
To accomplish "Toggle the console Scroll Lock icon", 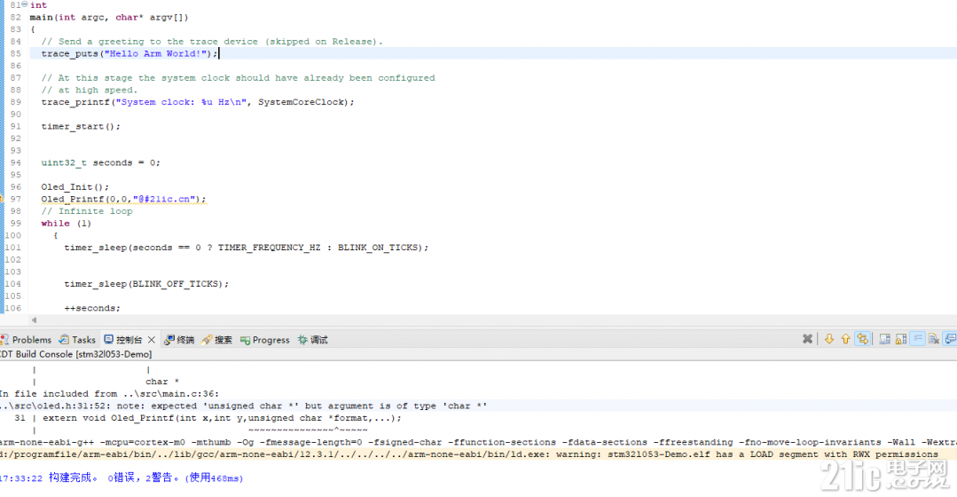I will point(901,339).
